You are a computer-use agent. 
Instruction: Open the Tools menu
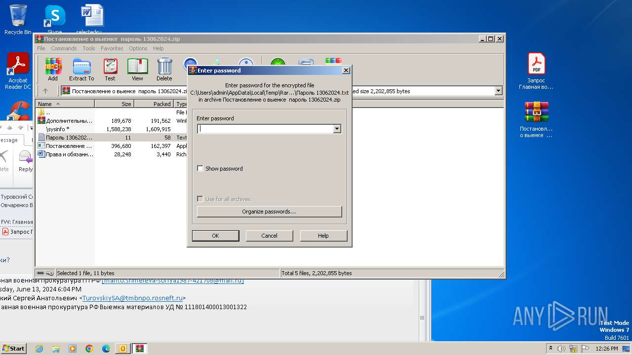coord(89,48)
